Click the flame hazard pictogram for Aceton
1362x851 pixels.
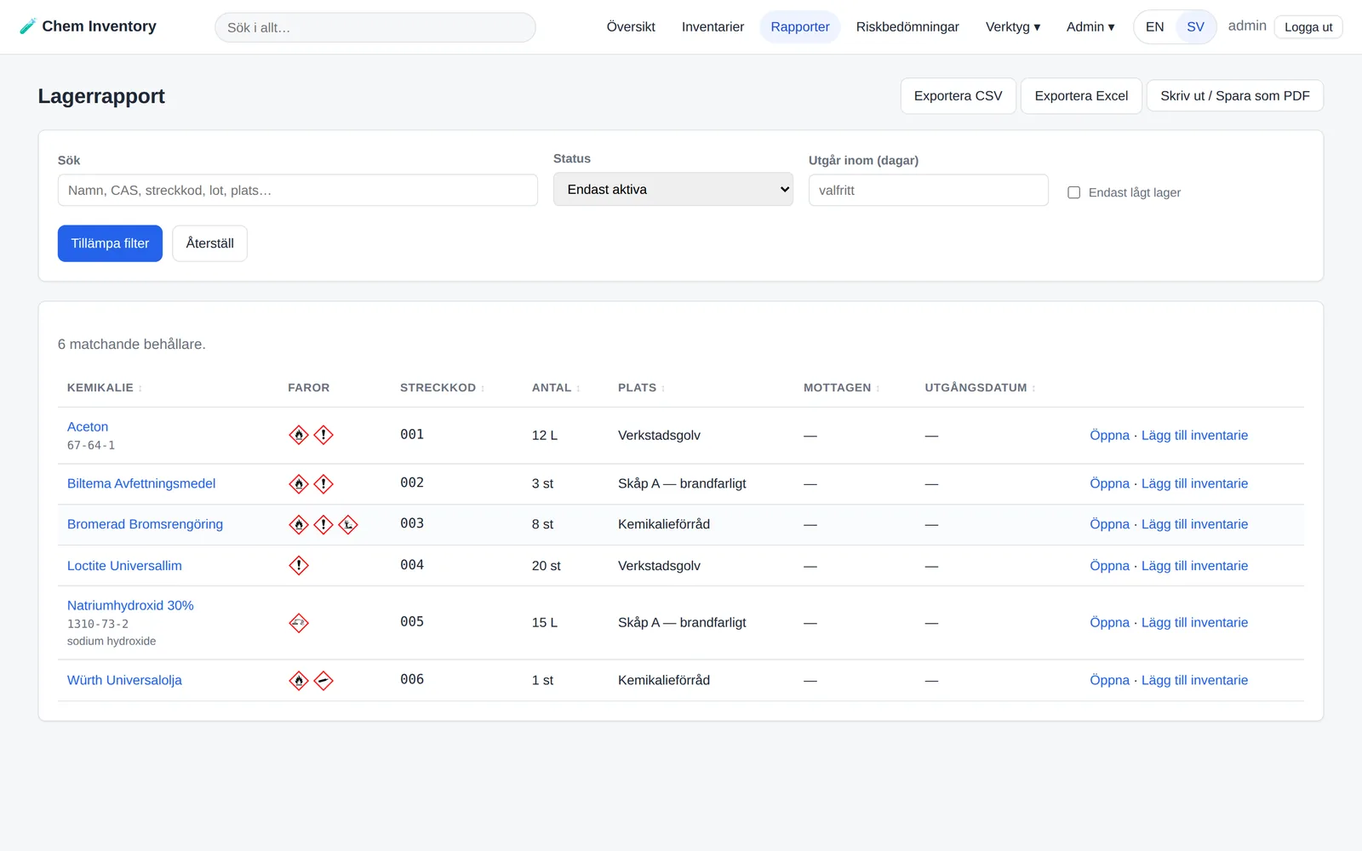click(x=299, y=435)
